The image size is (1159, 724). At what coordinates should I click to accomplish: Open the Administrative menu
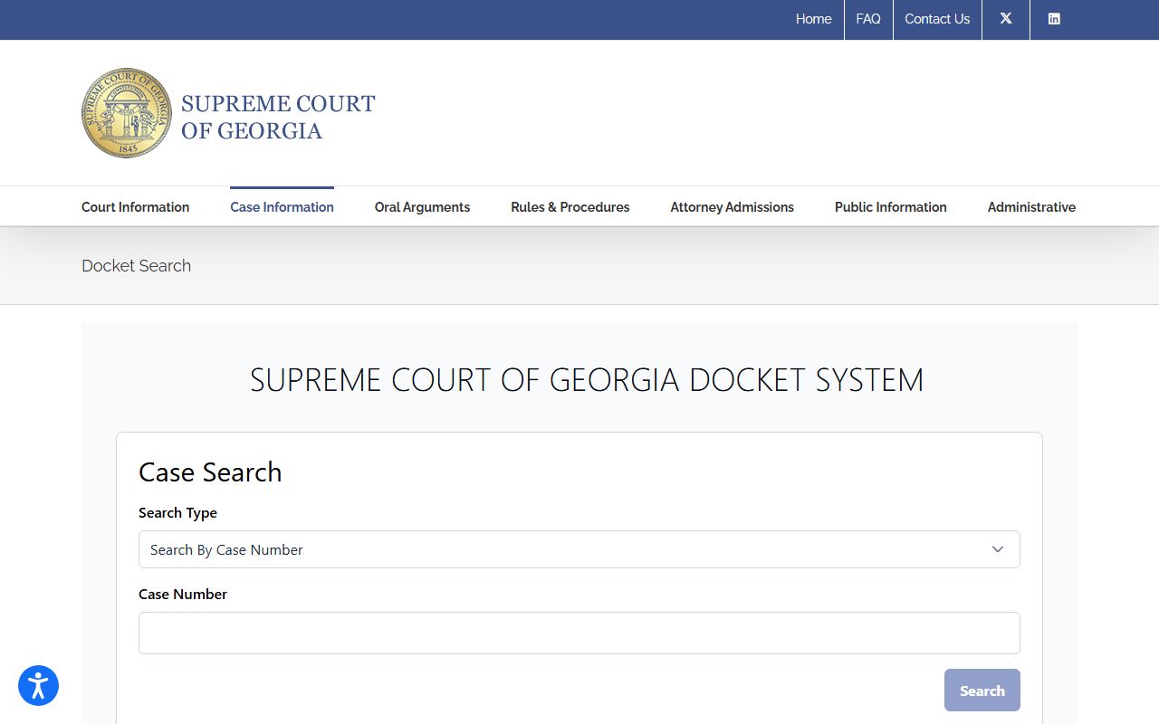(x=1031, y=207)
